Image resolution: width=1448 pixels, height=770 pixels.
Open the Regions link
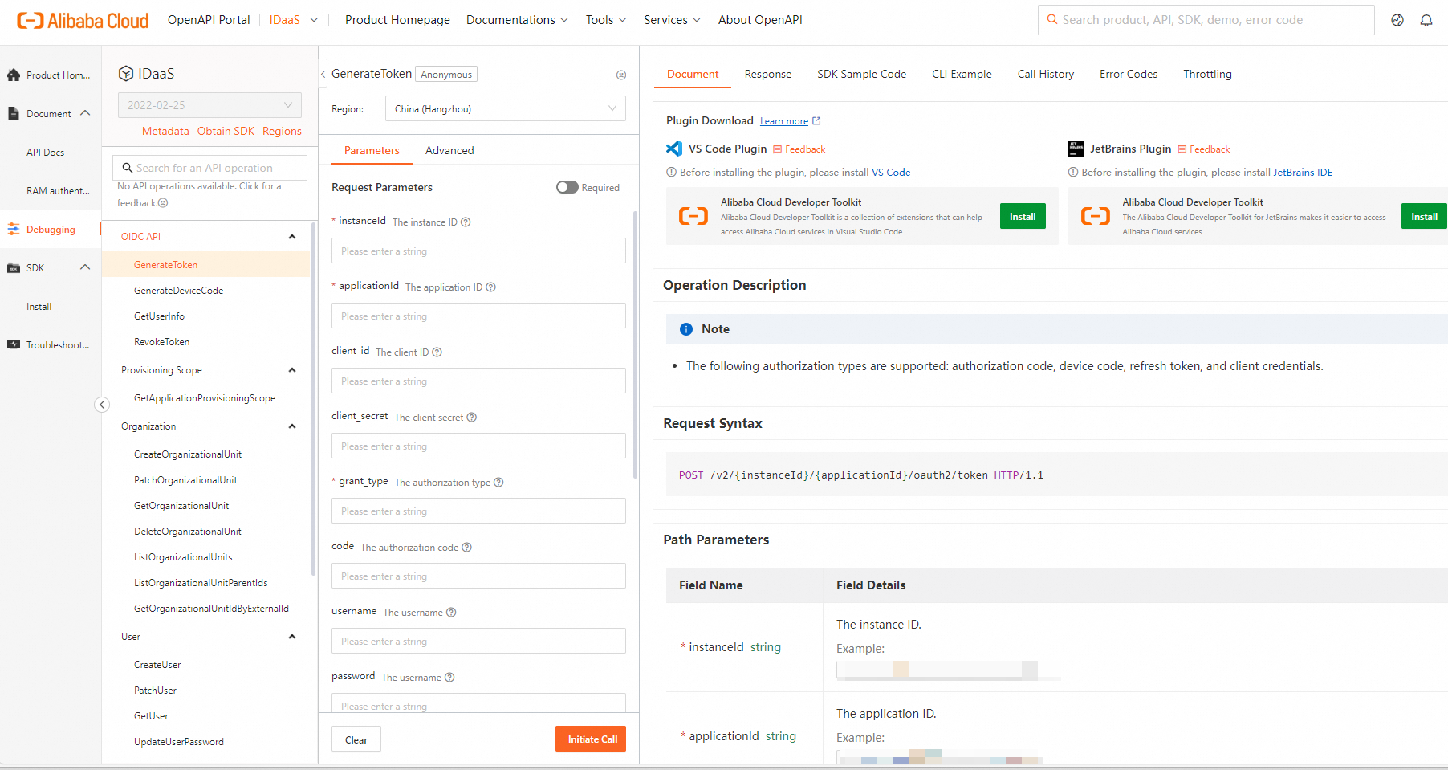tap(282, 131)
